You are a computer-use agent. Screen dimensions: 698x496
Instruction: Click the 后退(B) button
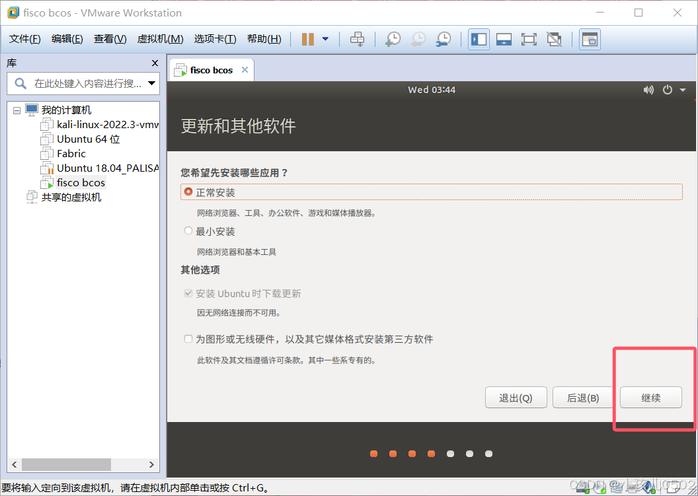[x=583, y=398]
